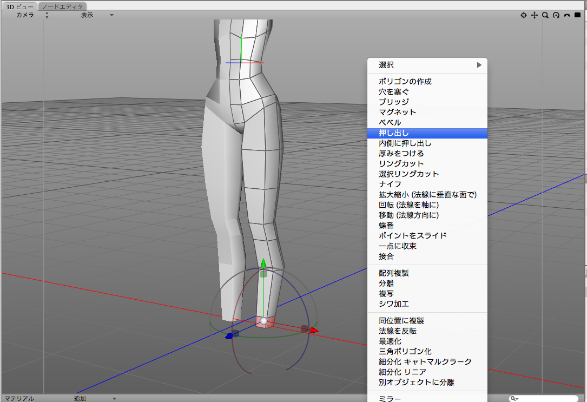Click the curved arrow view reset icon

[567, 15]
